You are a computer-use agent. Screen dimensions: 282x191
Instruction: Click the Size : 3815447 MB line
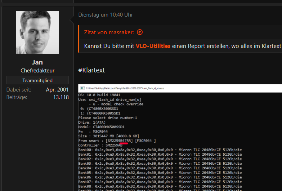click(x=109, y=136)
